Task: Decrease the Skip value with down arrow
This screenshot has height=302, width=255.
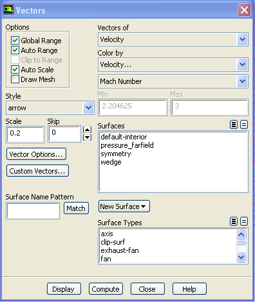Action: click(x=87, y=137)
